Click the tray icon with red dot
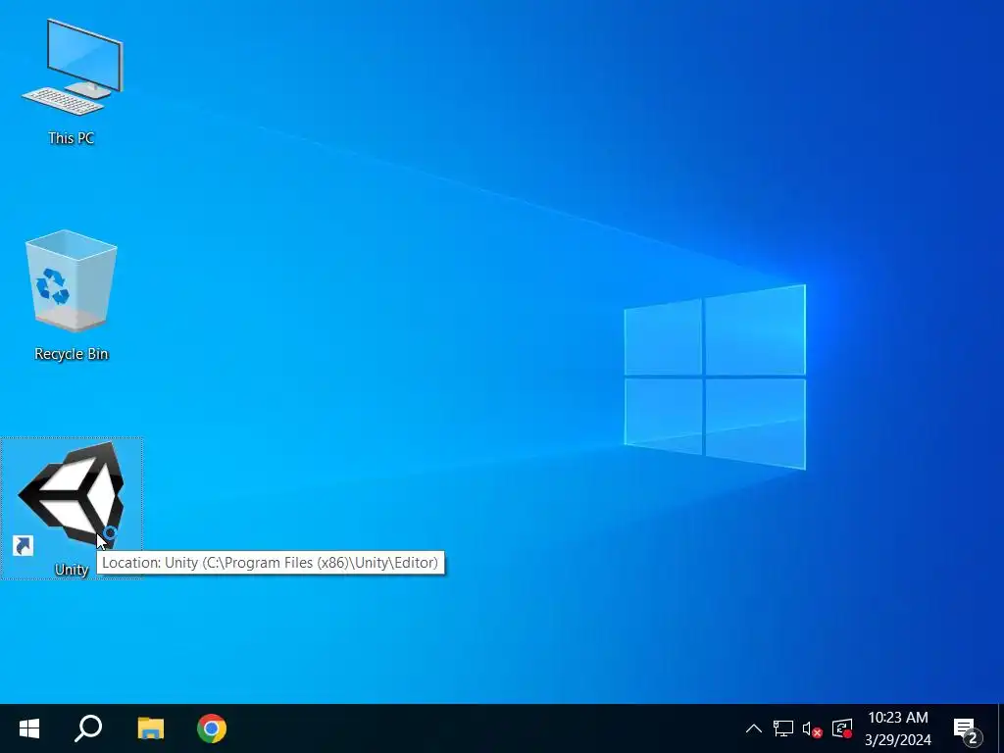The image size is (1004, 753). coord(842,728)
